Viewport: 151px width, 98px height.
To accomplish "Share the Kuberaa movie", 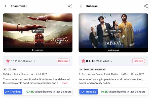I will click(x=146, y=6).
